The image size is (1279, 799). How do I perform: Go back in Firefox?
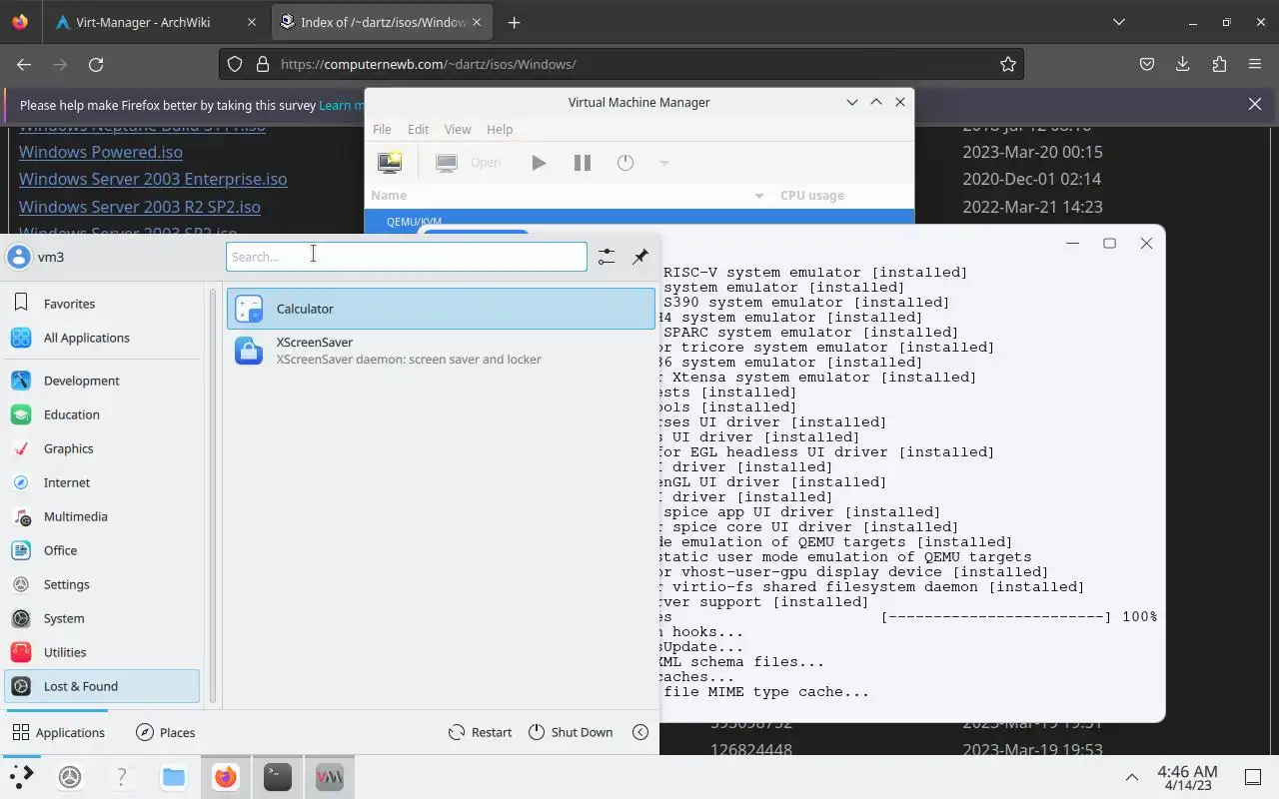(x=24, y=64)
